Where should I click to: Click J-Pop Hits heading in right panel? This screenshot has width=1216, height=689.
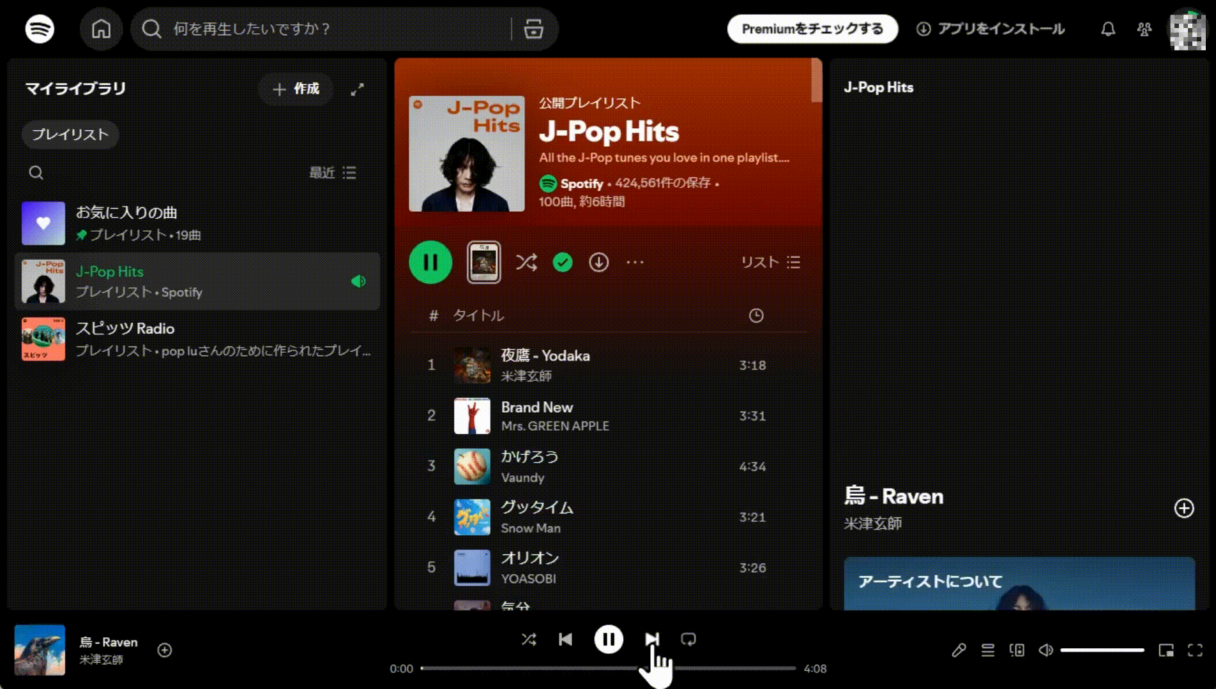tap(879, 87)
